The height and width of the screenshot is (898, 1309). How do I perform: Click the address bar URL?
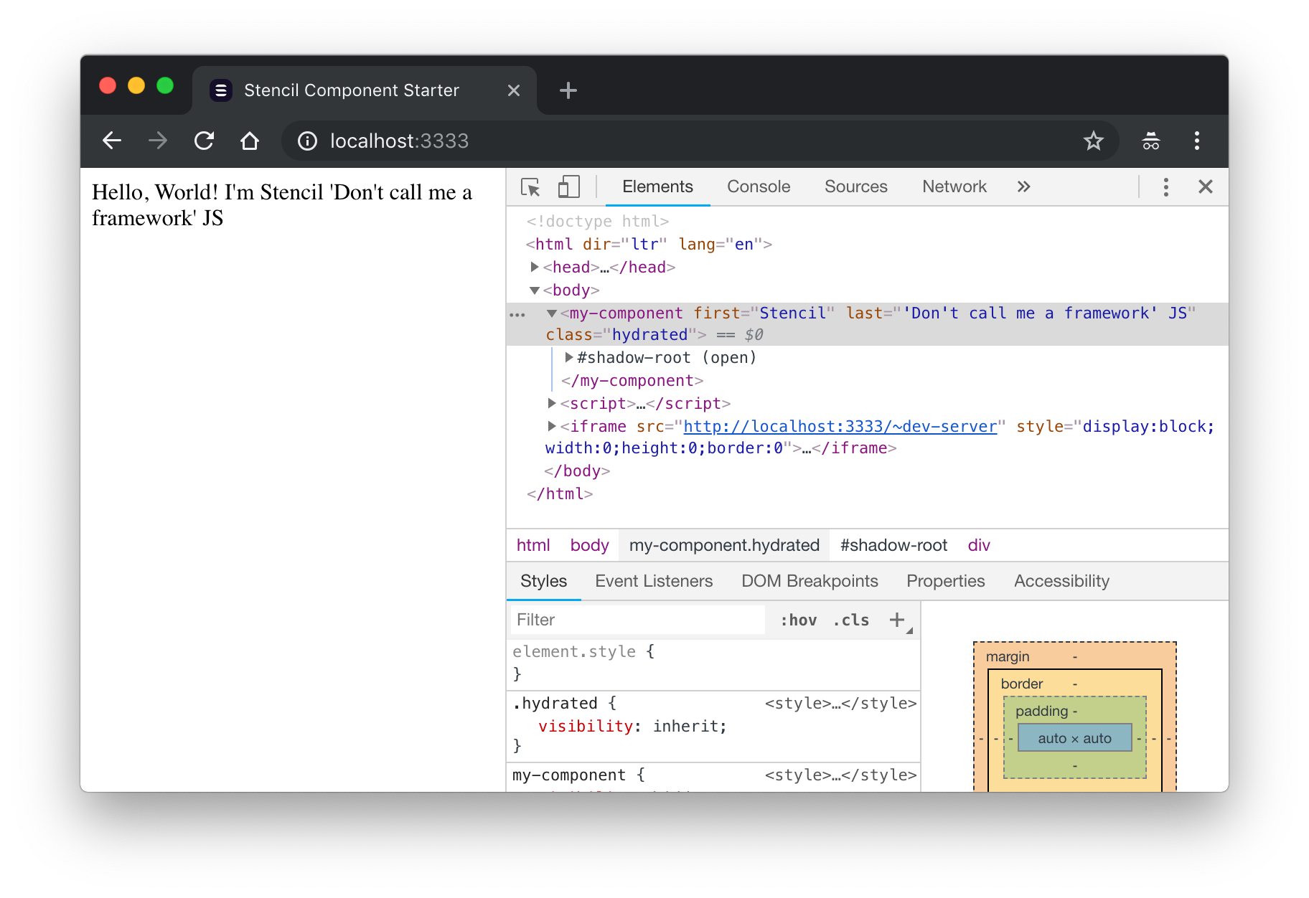pyautogui.click(x=399, y=141)
